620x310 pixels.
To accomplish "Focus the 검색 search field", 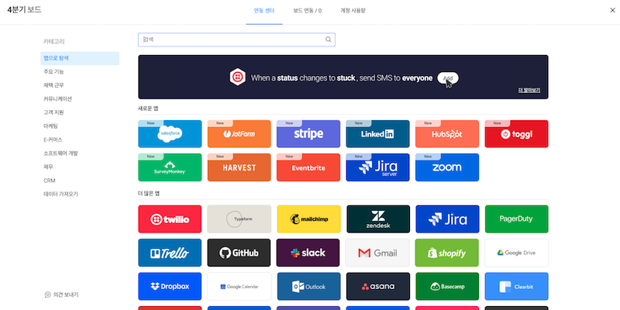I will pyautogui.click(x=236, y=40).
